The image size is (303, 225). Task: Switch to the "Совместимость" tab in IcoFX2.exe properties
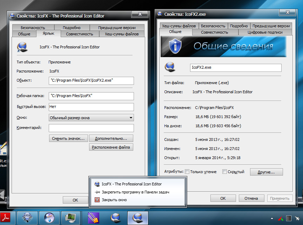pos(214,32)
